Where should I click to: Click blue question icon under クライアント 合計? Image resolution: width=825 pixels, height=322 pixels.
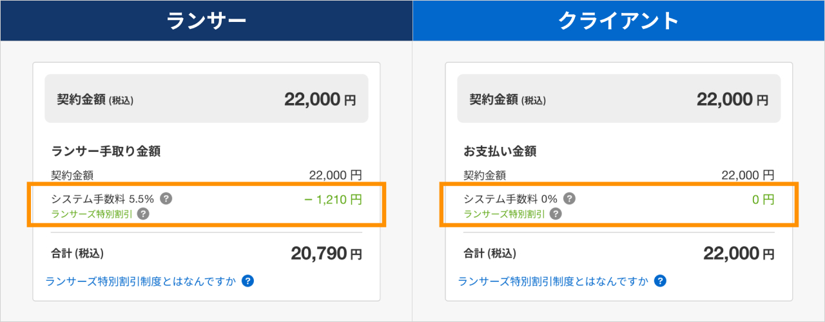[x=660, y=281]
